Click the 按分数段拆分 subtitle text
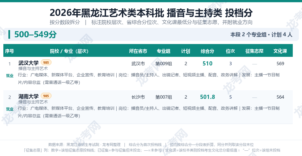The width and height of the screenshot is (302, 156). [x=65, y=22]
